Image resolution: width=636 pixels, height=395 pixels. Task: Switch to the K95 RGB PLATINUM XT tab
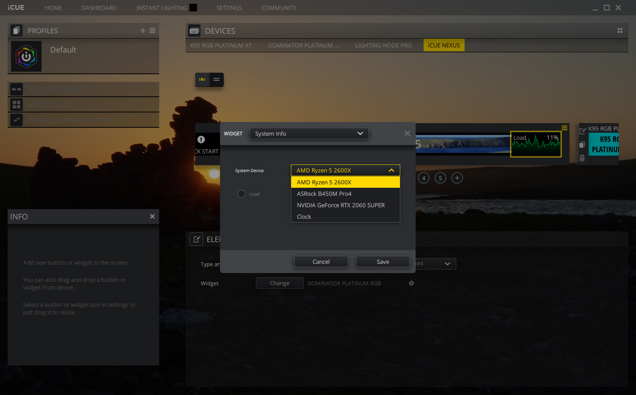(221, 46)
